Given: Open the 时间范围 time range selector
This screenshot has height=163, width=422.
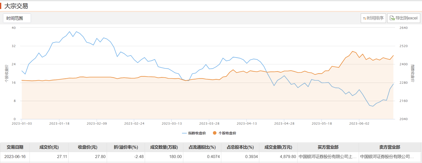Looking at the screenshot, I should tap(17, 18).
